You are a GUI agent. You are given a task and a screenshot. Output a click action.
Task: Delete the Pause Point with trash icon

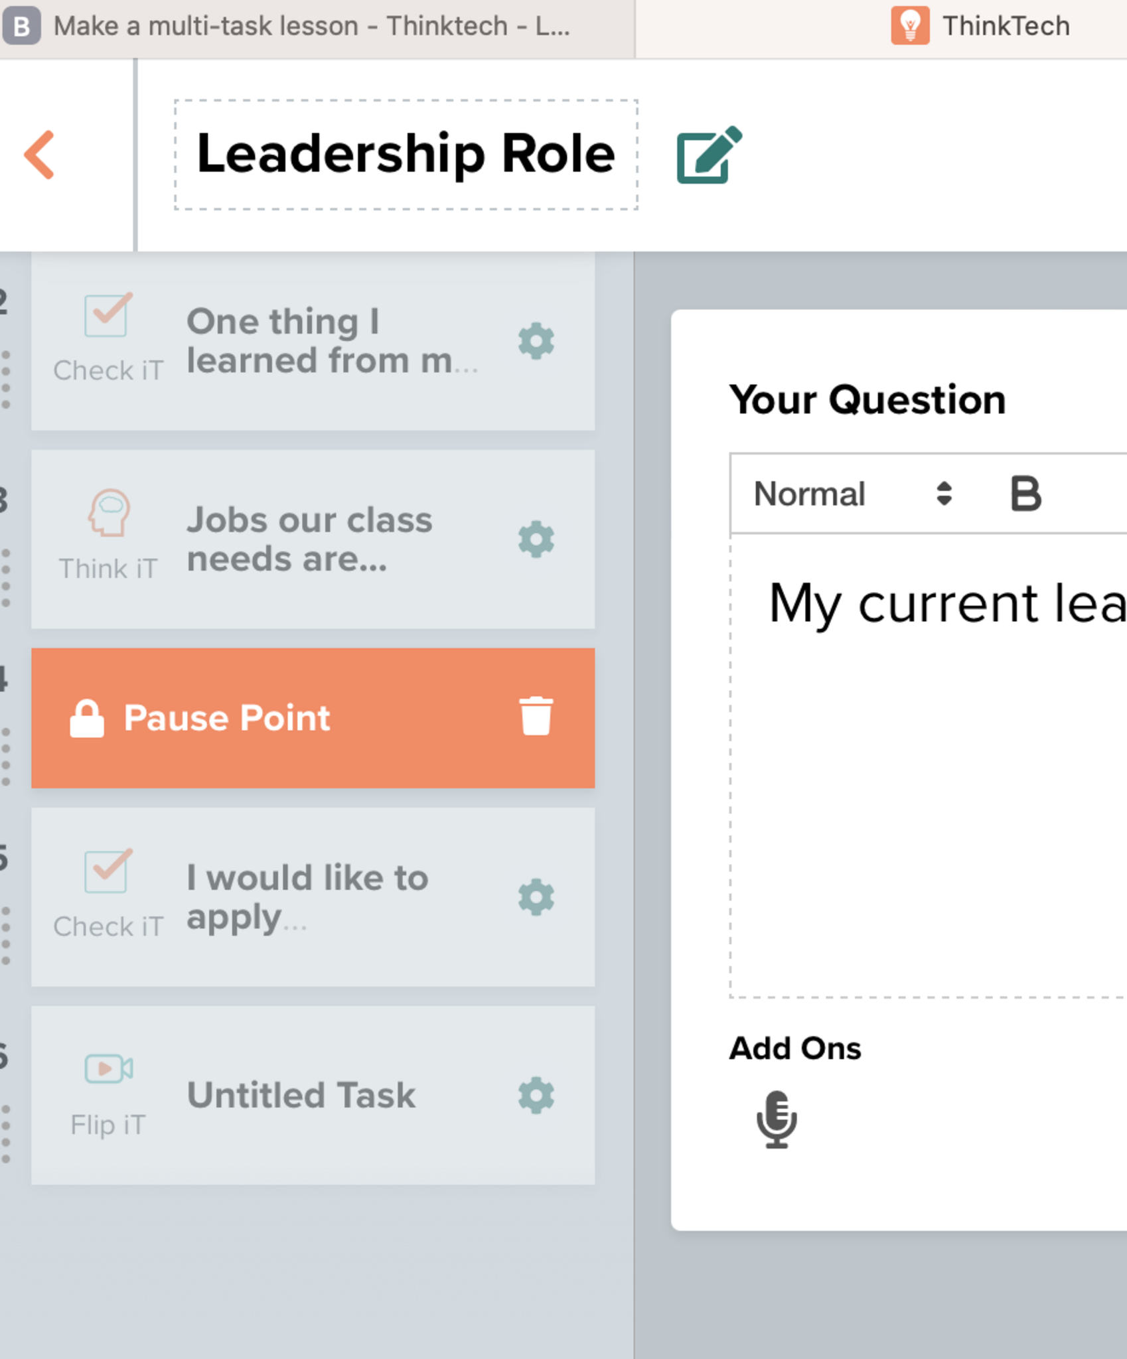tap(536, 717)
